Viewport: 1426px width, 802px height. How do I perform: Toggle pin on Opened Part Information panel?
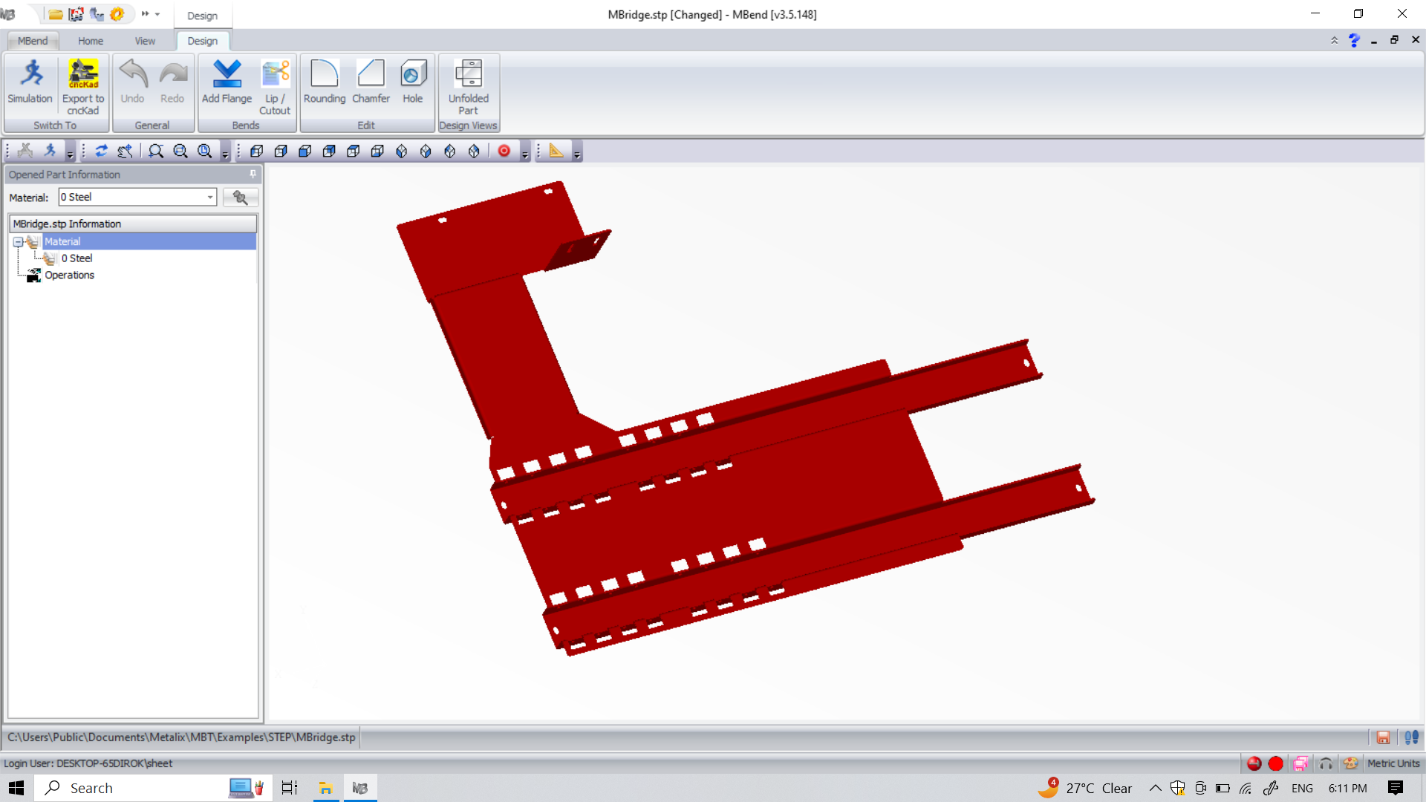point(253,174)
